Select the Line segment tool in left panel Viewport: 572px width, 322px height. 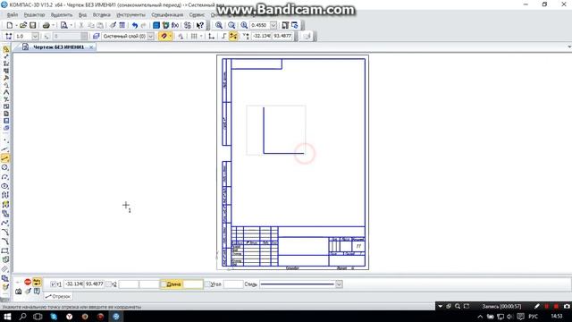(x=5, y=158)
